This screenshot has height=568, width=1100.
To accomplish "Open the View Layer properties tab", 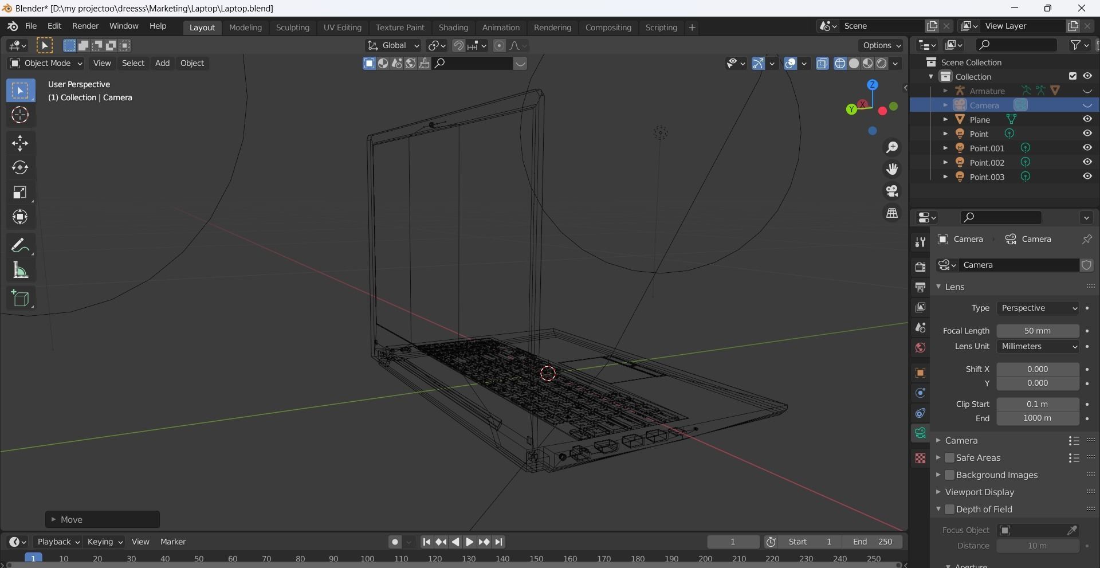I will pos(920,308).
